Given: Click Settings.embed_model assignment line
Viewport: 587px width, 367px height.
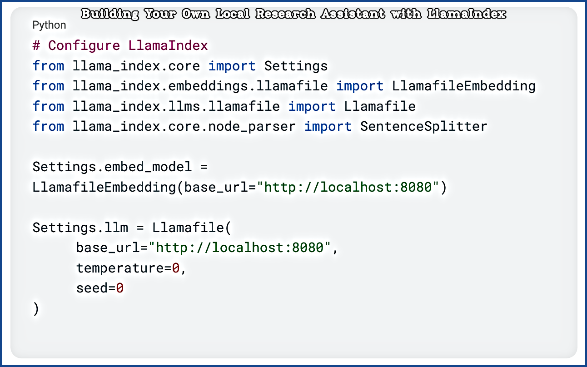Looking at the screenshot, I should click(x=120, y=167).
